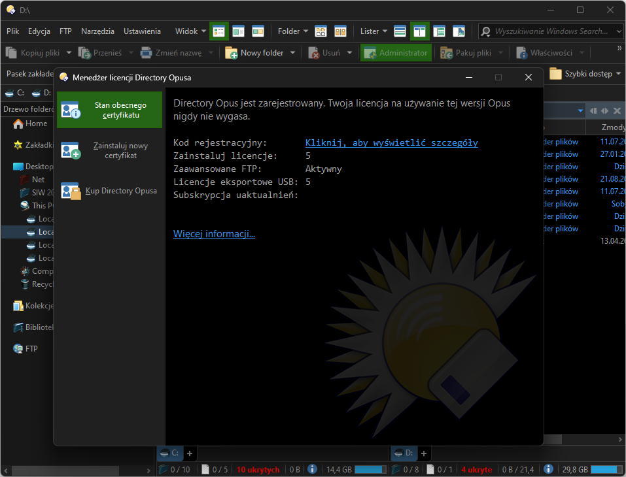Add new tab next to C: tab

click(x=190, y=453)
